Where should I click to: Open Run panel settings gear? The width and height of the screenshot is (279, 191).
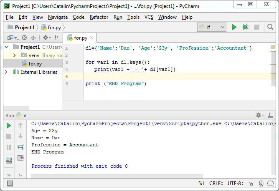pyautogui.click(x=260, y=115)
